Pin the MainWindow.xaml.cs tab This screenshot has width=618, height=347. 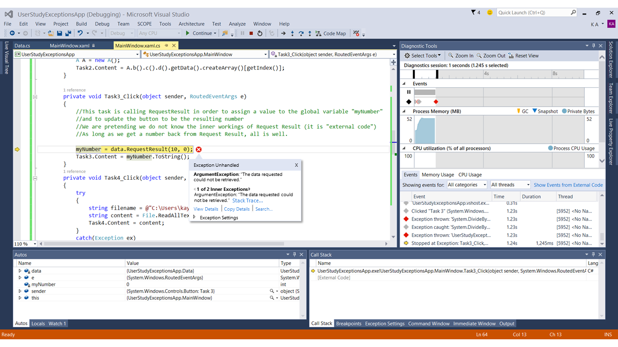tap(166, 46)
